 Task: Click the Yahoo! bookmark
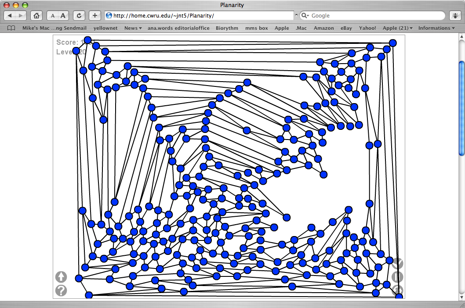coord(367,28)
